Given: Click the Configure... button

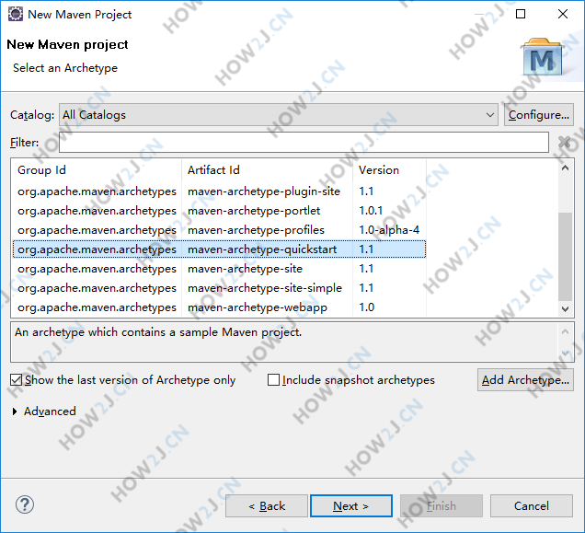Looking at the screenshot, I should [539, 115].
